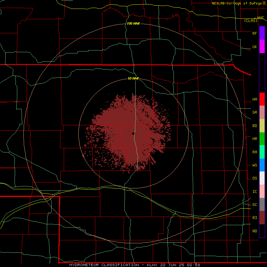Select the IC light pink legend swatch
The width and height of the screenshot is (267, 267).
click(262, 191)
